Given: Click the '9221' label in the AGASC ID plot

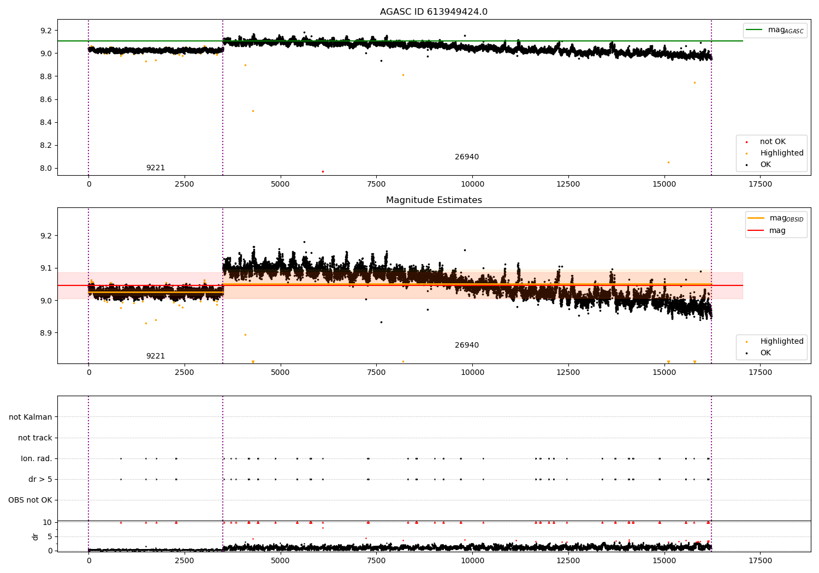Looking at the screenshot, I should (156, 168).
